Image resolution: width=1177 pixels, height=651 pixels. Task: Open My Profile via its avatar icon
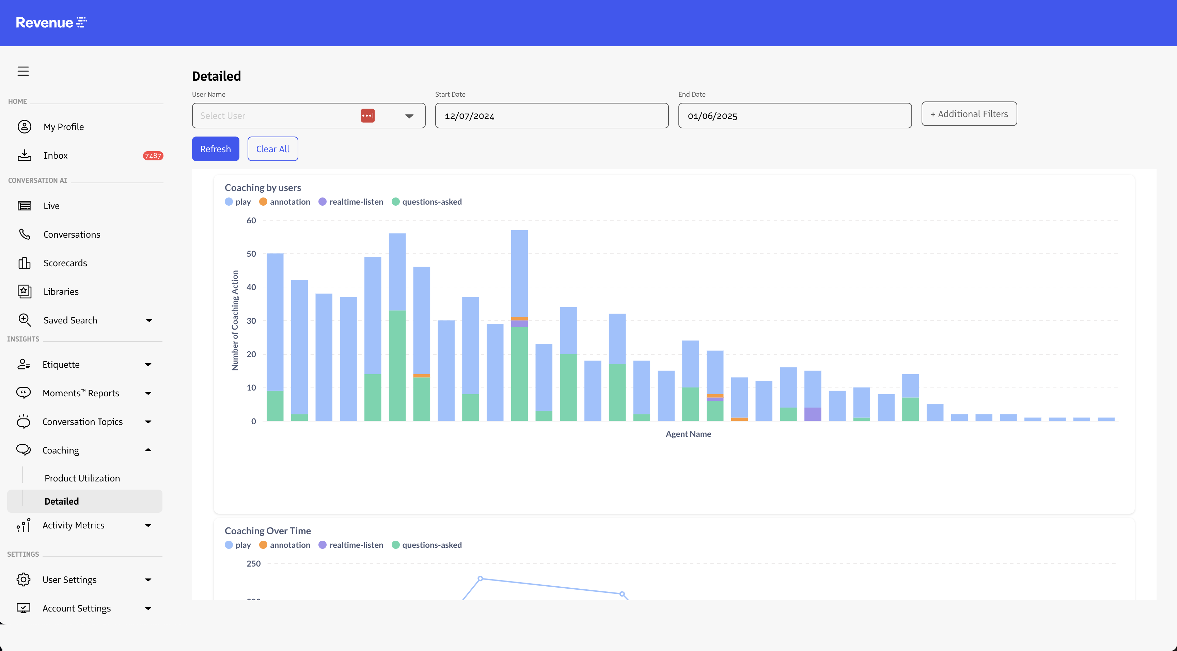pos(24,127)
